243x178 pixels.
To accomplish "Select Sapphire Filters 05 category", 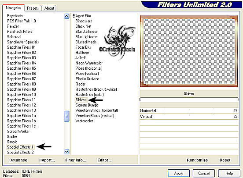I will [x=22, y=68].
